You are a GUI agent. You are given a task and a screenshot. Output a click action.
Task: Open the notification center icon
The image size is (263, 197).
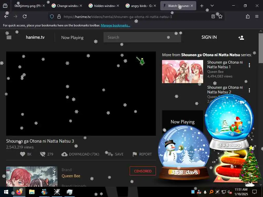point(255,192)
